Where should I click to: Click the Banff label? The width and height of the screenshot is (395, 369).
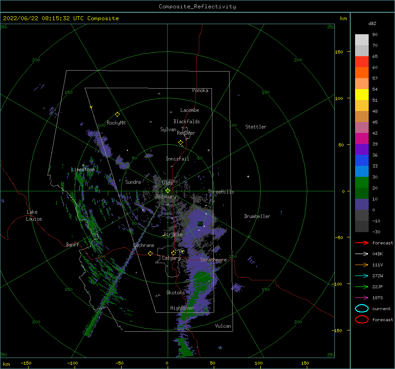72,244
